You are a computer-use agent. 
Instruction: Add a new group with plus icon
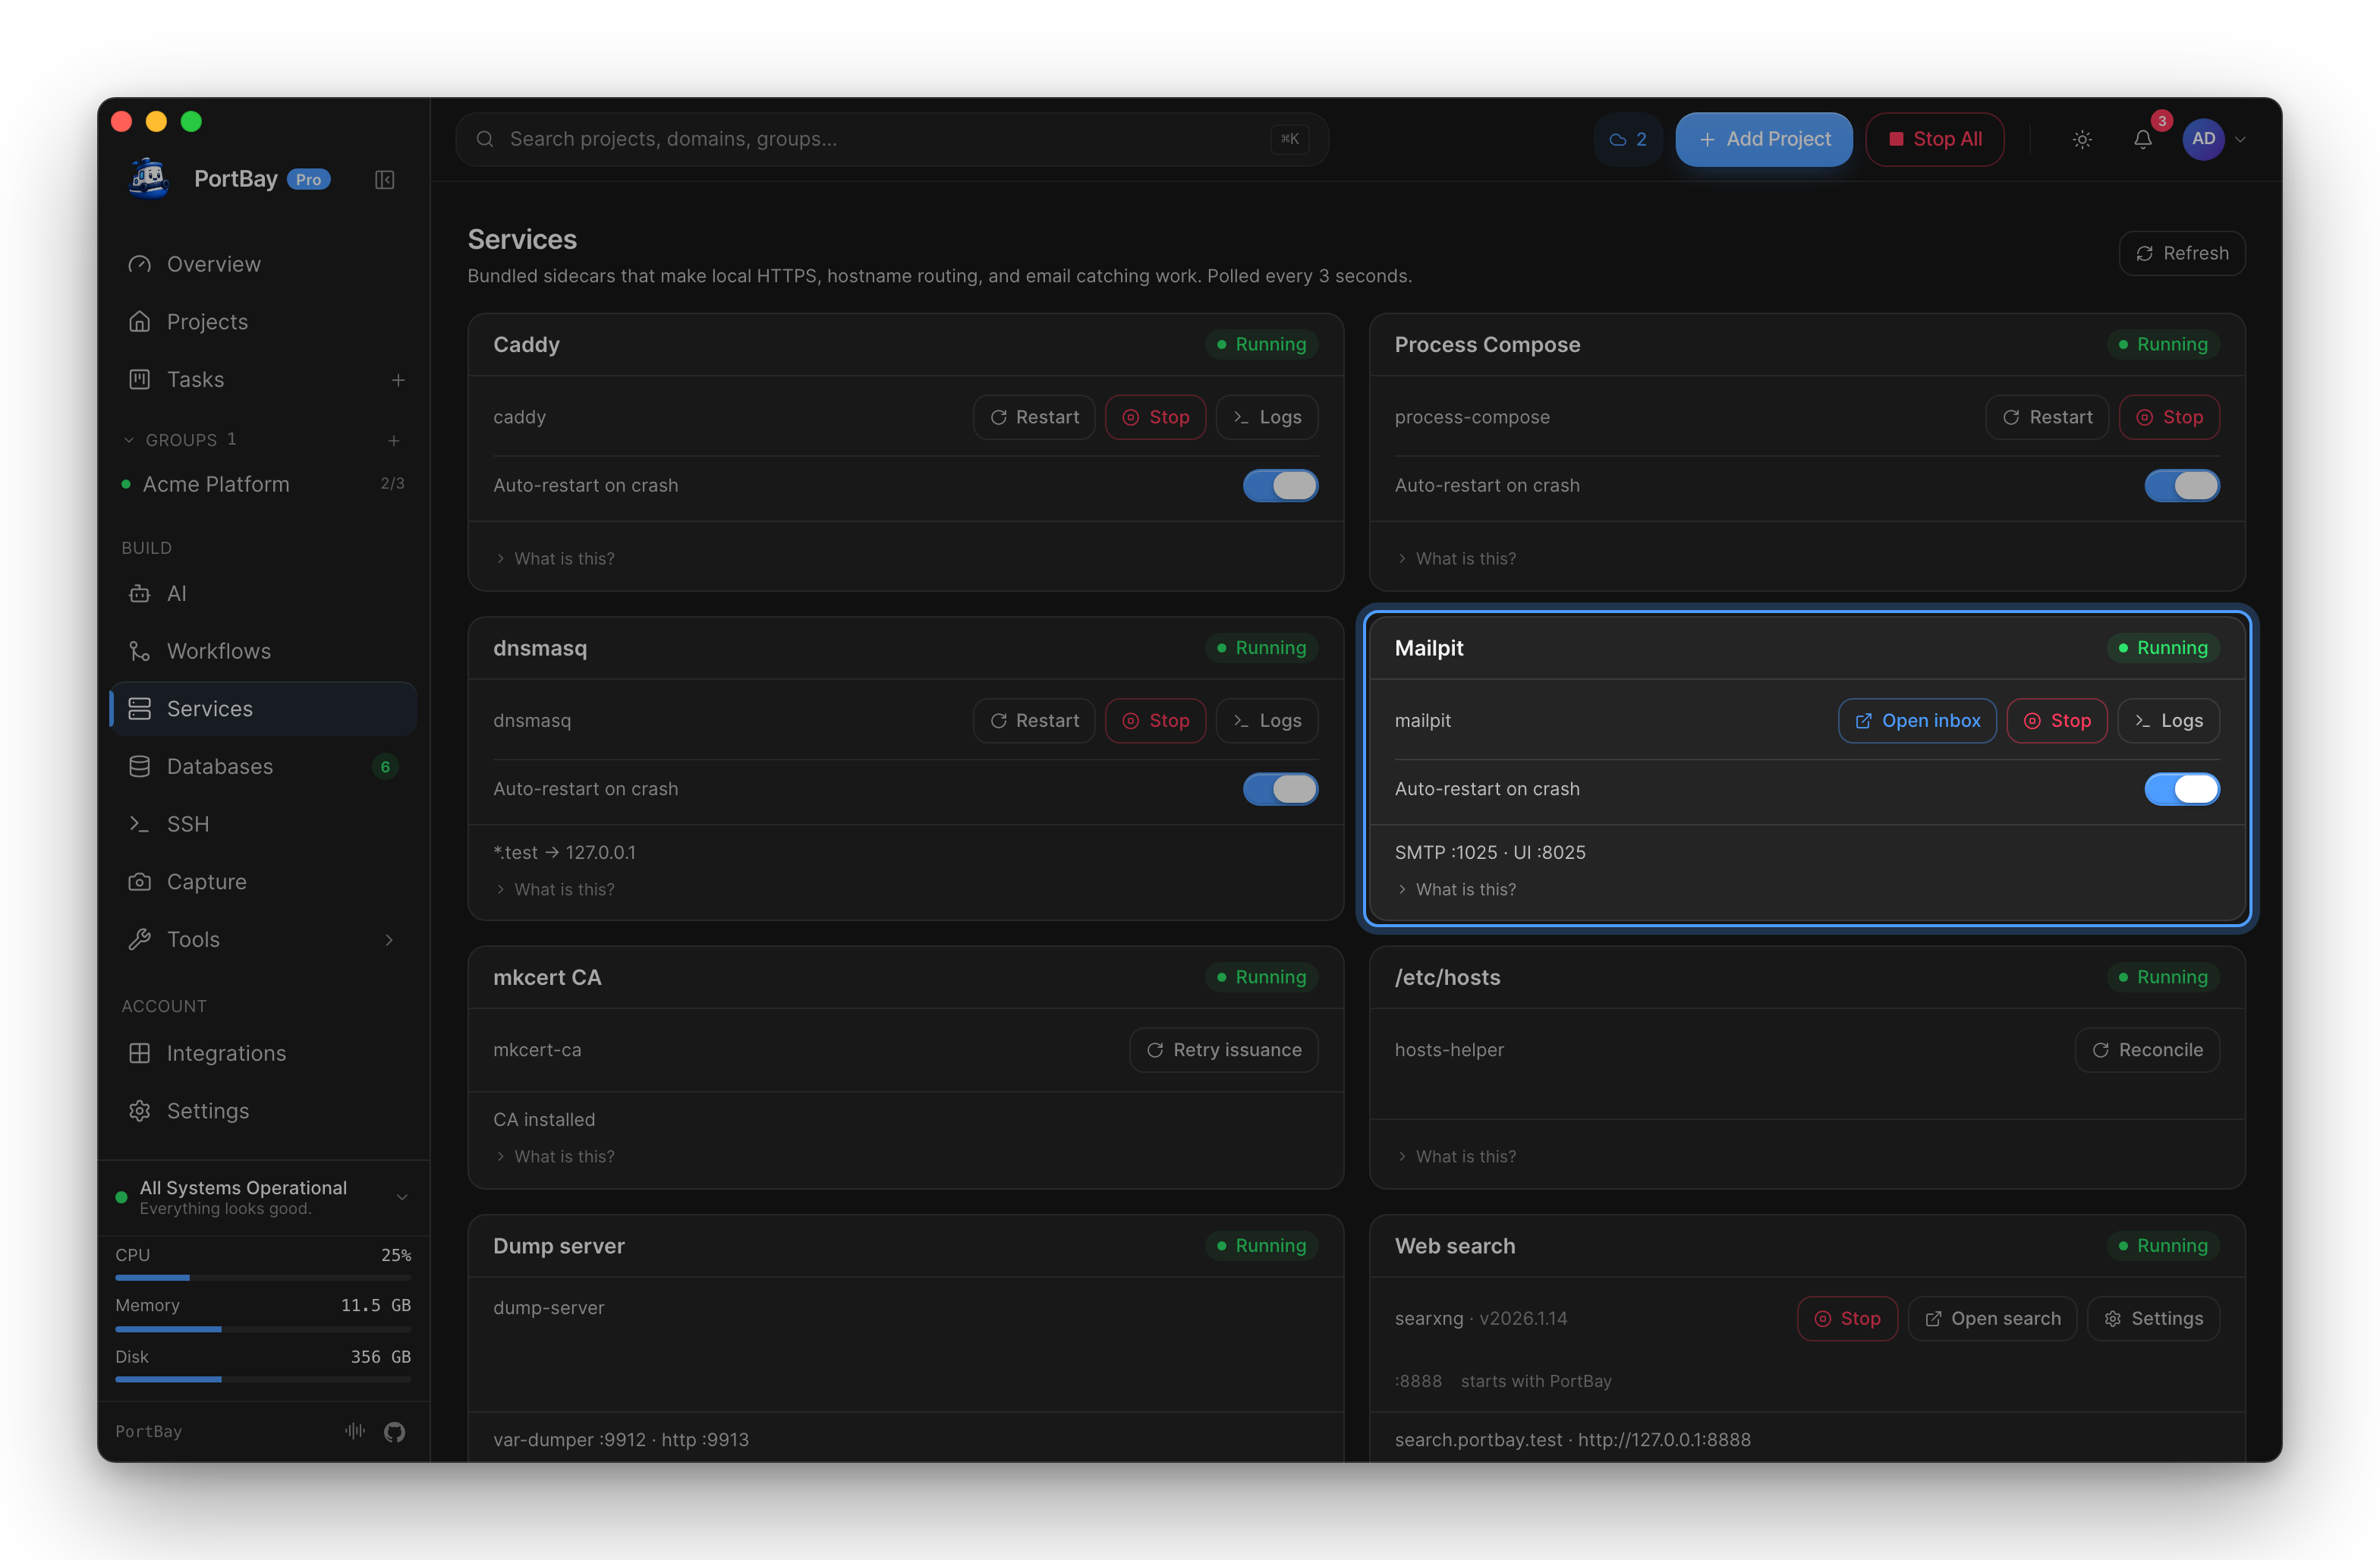[x=394, y=440]
